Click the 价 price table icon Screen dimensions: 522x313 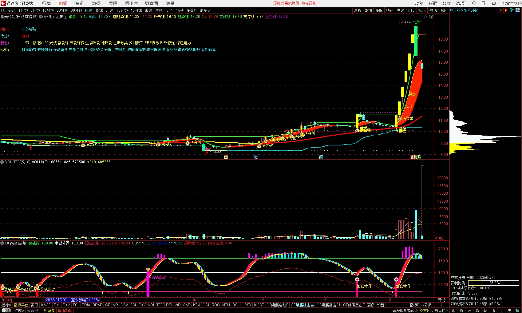(461, 311)
